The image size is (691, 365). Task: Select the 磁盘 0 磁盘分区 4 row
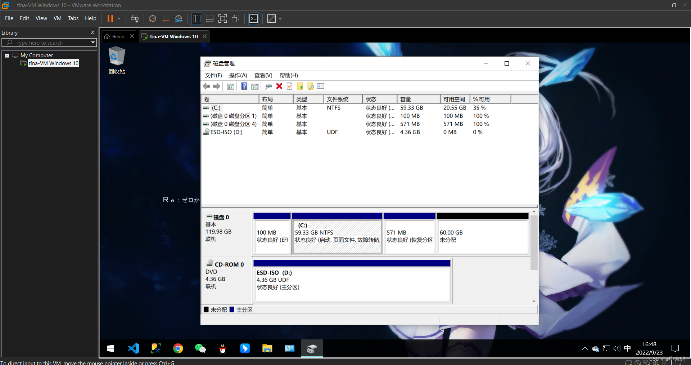[369, 124]
